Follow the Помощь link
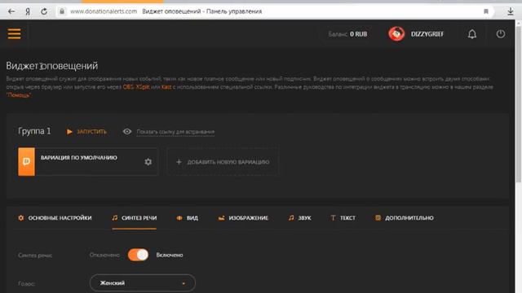 pyautogui.click(x=19, y=95)
